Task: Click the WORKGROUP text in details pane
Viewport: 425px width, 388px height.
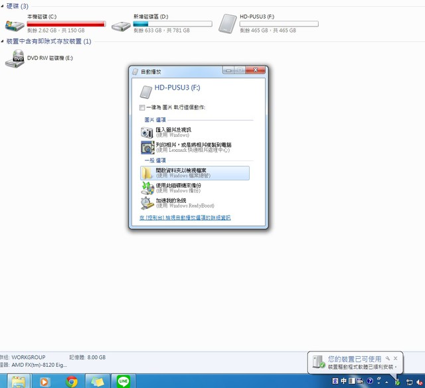Action: pyautogui.click(x=29, y=357)
